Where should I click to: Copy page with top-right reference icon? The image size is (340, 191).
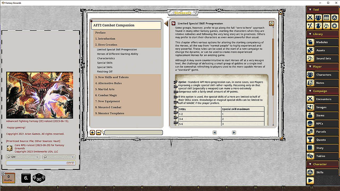[271, 23]
